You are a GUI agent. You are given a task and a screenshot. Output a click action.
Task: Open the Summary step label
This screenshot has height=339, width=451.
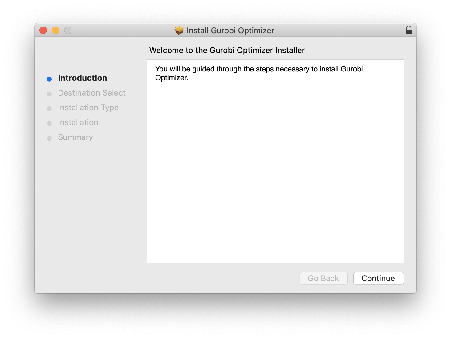75,137
